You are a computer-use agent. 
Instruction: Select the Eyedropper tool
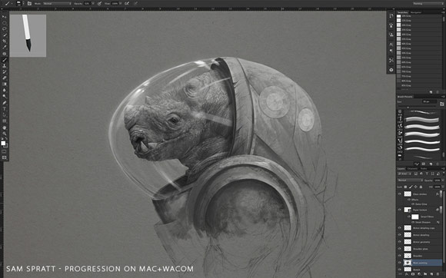point(5,47)
